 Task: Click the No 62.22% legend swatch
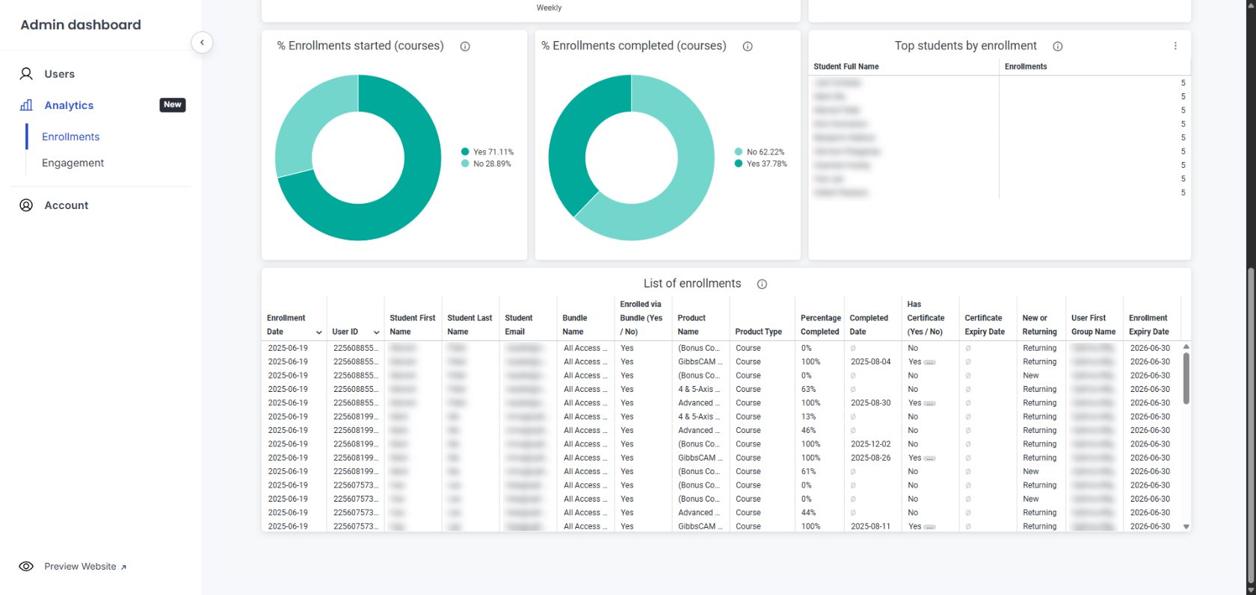click(x=739, y=152)
